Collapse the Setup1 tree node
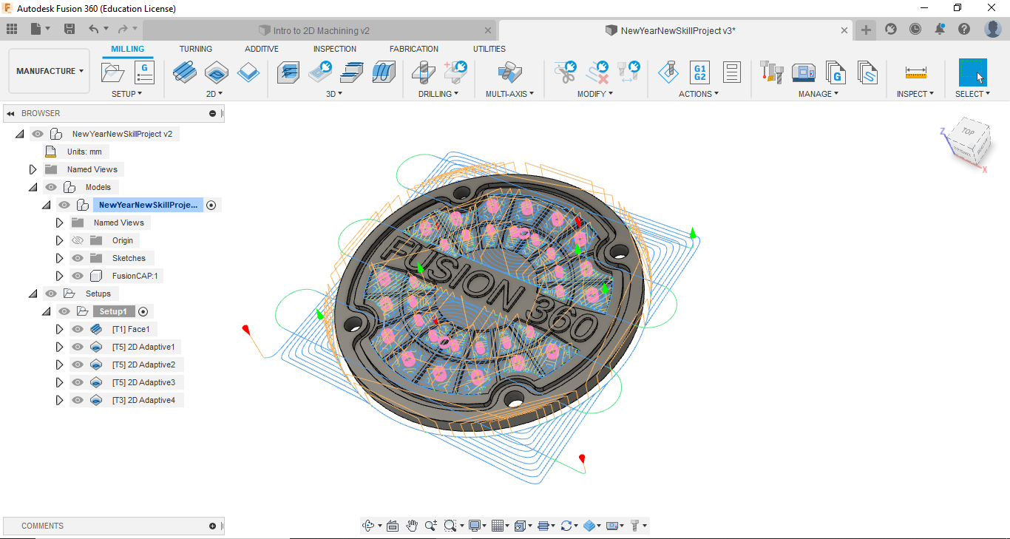1010x539 pixels. [x=47, y=311]
